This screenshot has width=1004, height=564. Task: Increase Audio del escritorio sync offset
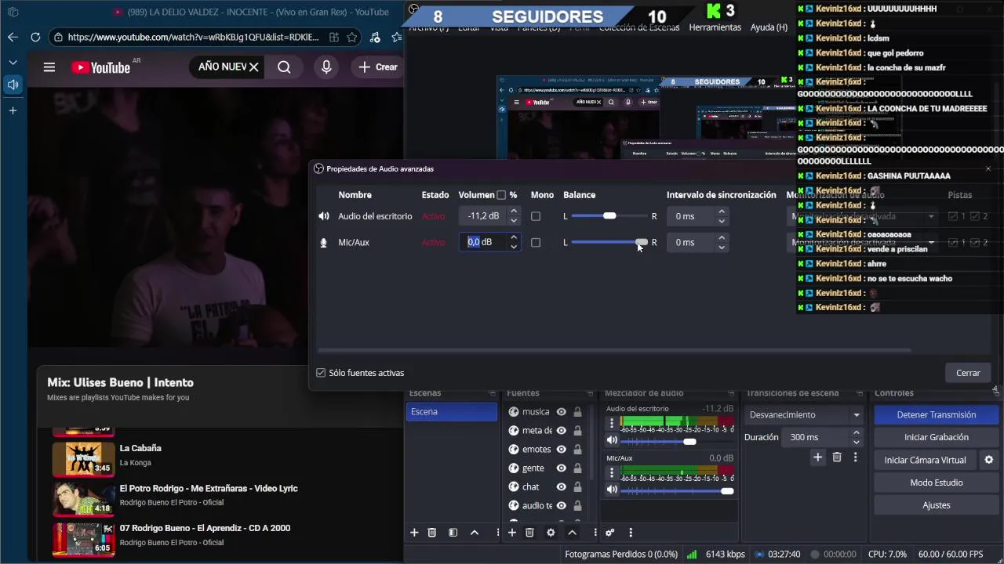click(x=722, y=211)
